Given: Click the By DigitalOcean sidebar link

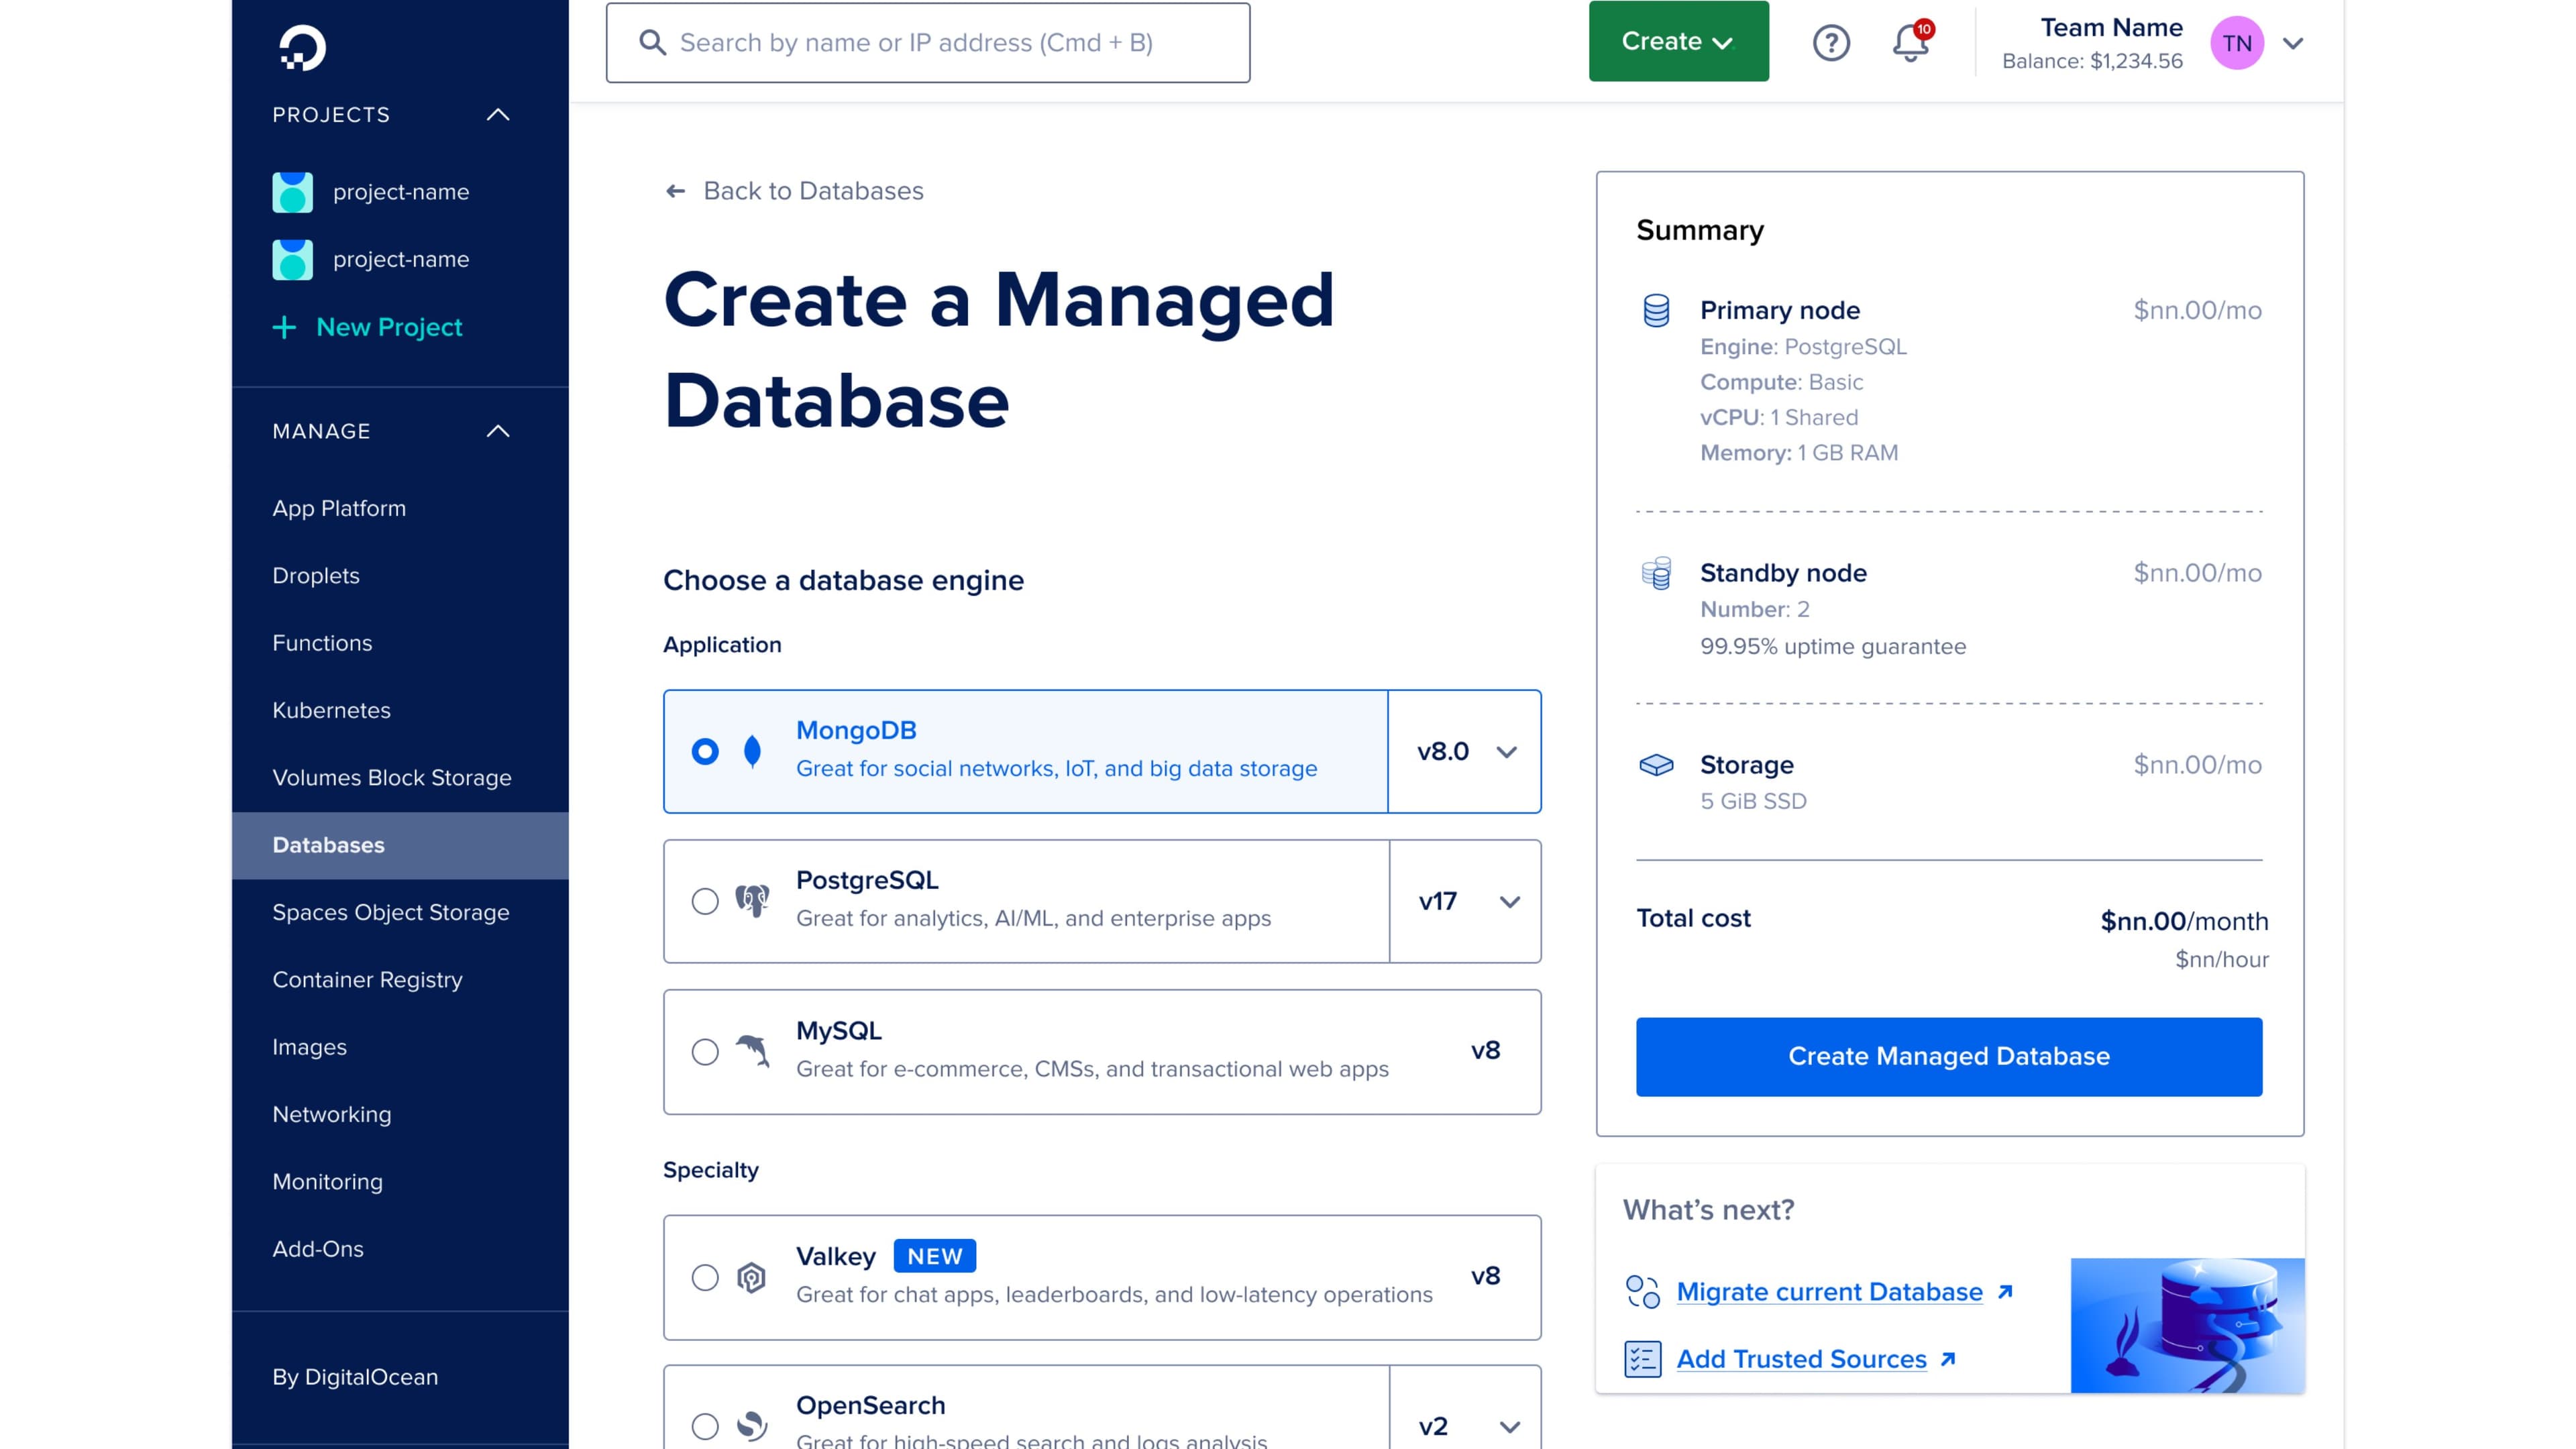Looking at the screenshot, I should pos(355,1377).
